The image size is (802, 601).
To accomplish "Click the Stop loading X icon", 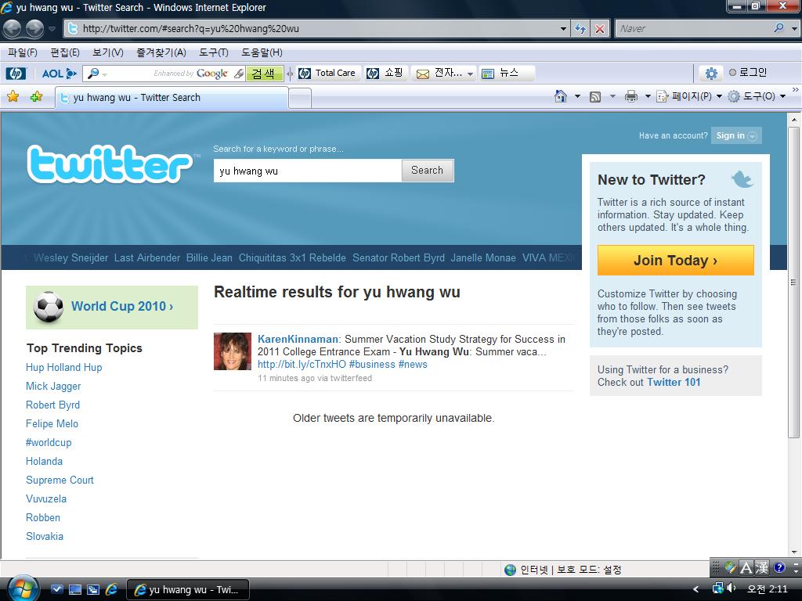I will tap(600, 29).
